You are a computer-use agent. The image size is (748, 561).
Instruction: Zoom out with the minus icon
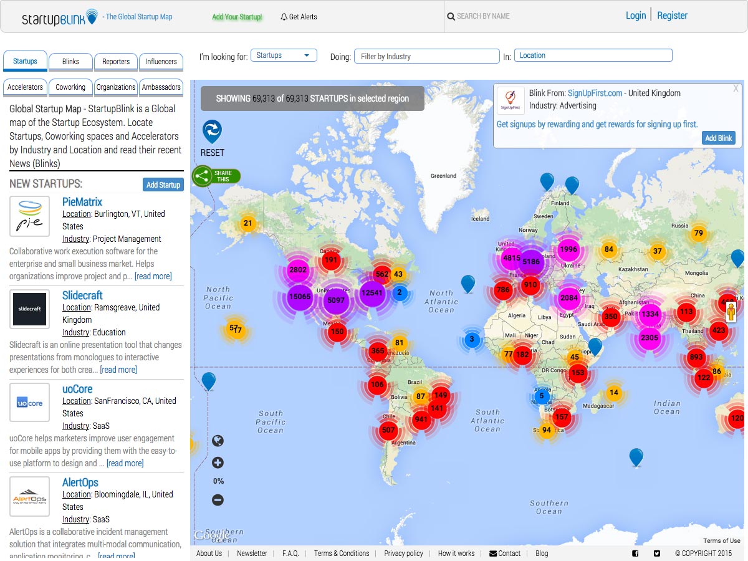pos(218,500)
